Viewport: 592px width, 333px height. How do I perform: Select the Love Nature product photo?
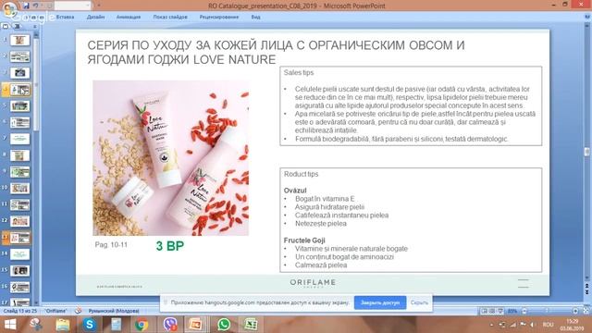(x=170, y=158)
